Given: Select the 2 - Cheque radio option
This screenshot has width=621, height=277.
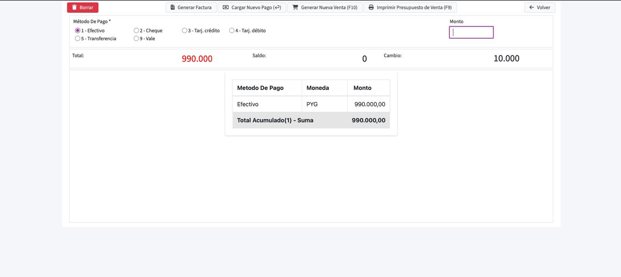Looking at the screenshot, I should coord(136,31).
